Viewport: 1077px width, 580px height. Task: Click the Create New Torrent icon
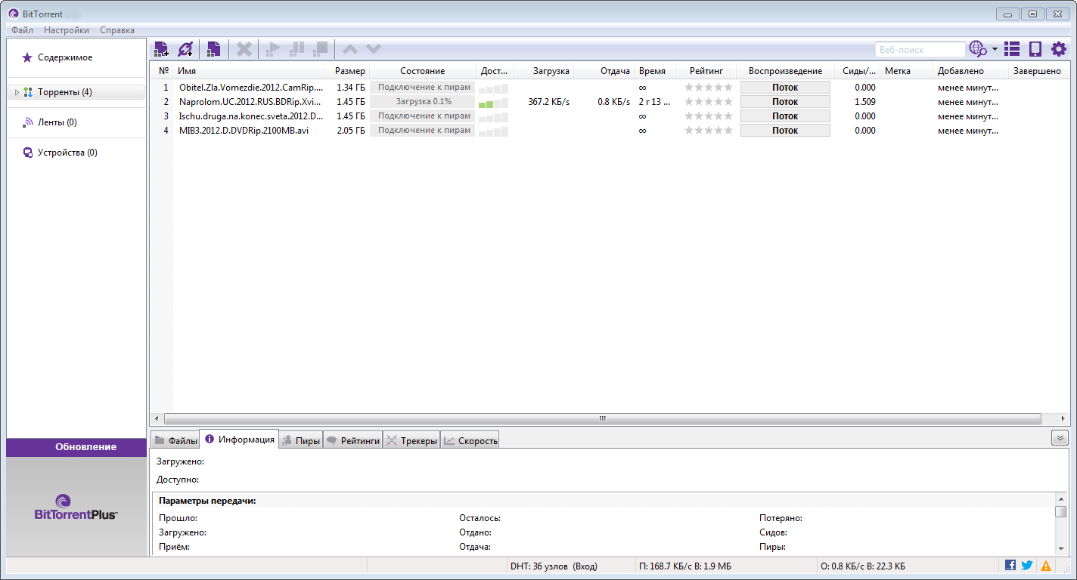coord(214,49)
